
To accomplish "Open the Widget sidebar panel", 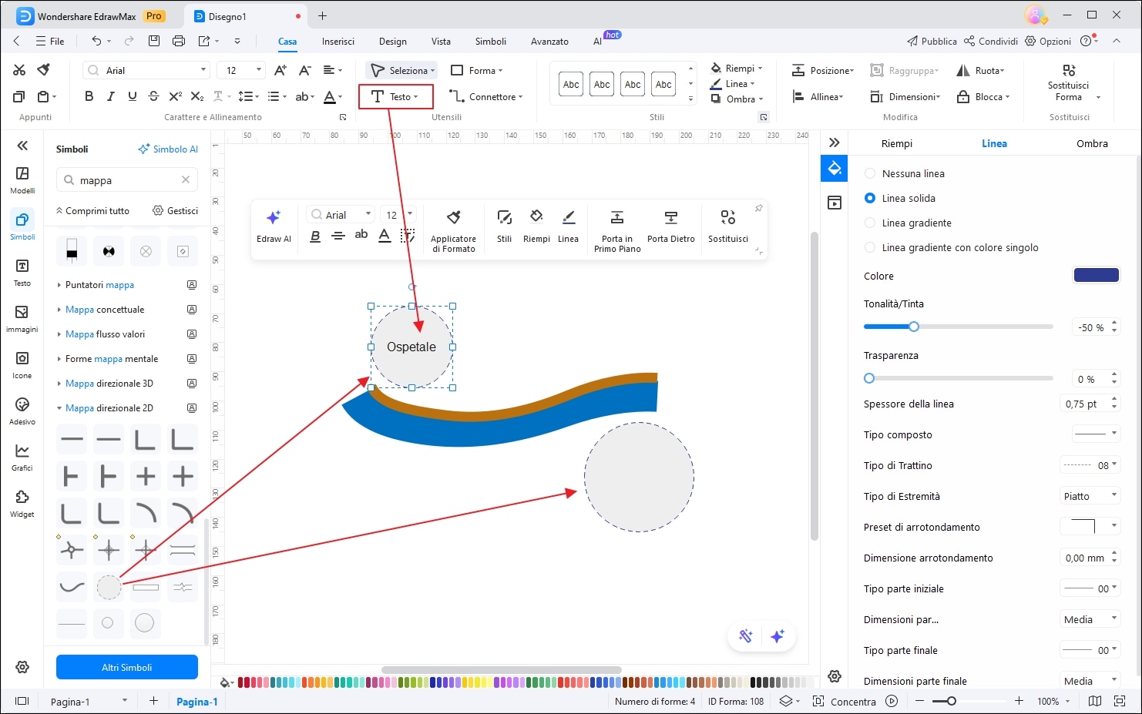I will (22, 504).
